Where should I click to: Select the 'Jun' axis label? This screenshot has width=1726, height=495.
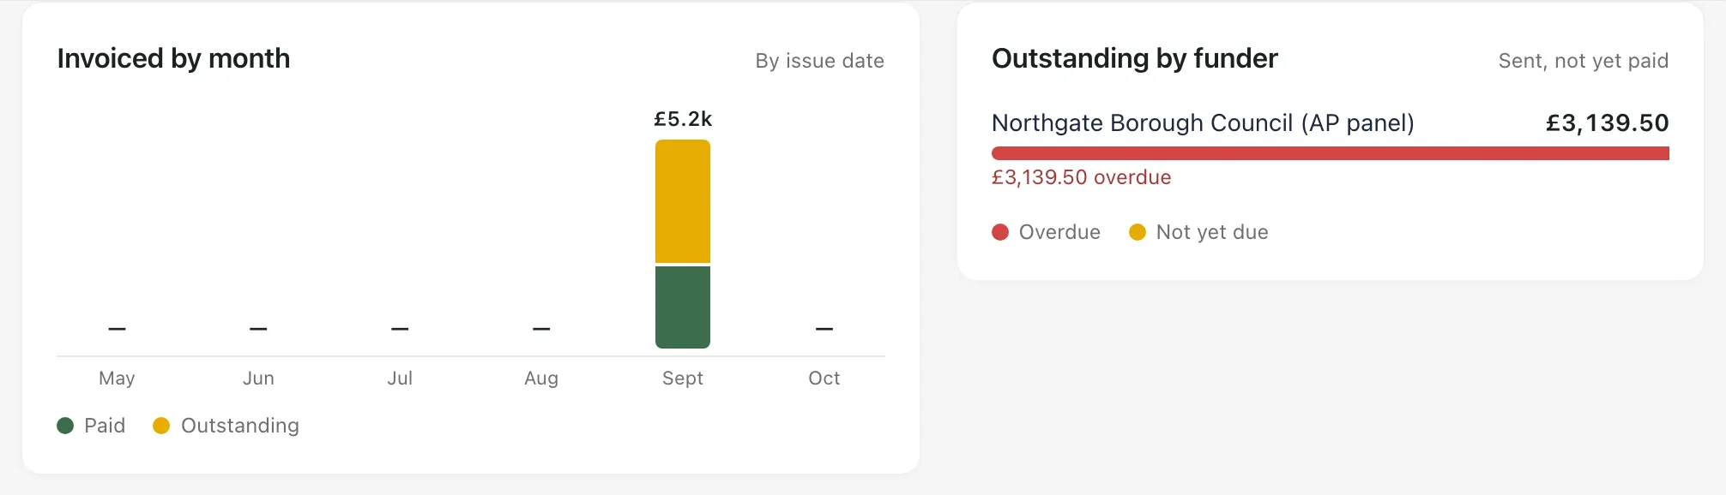tap(258, 379)
